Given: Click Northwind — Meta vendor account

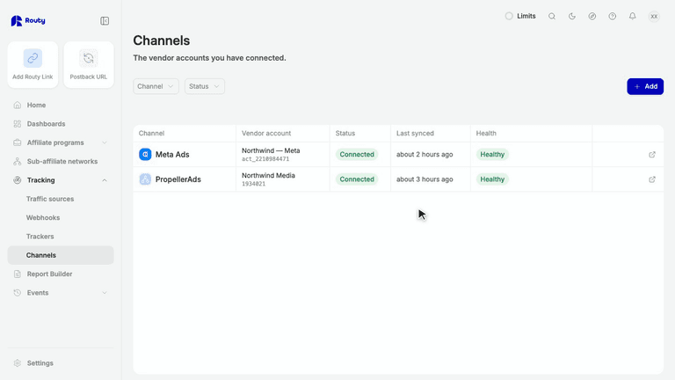Looking at the screenshot, I should (x=271, y=150).
